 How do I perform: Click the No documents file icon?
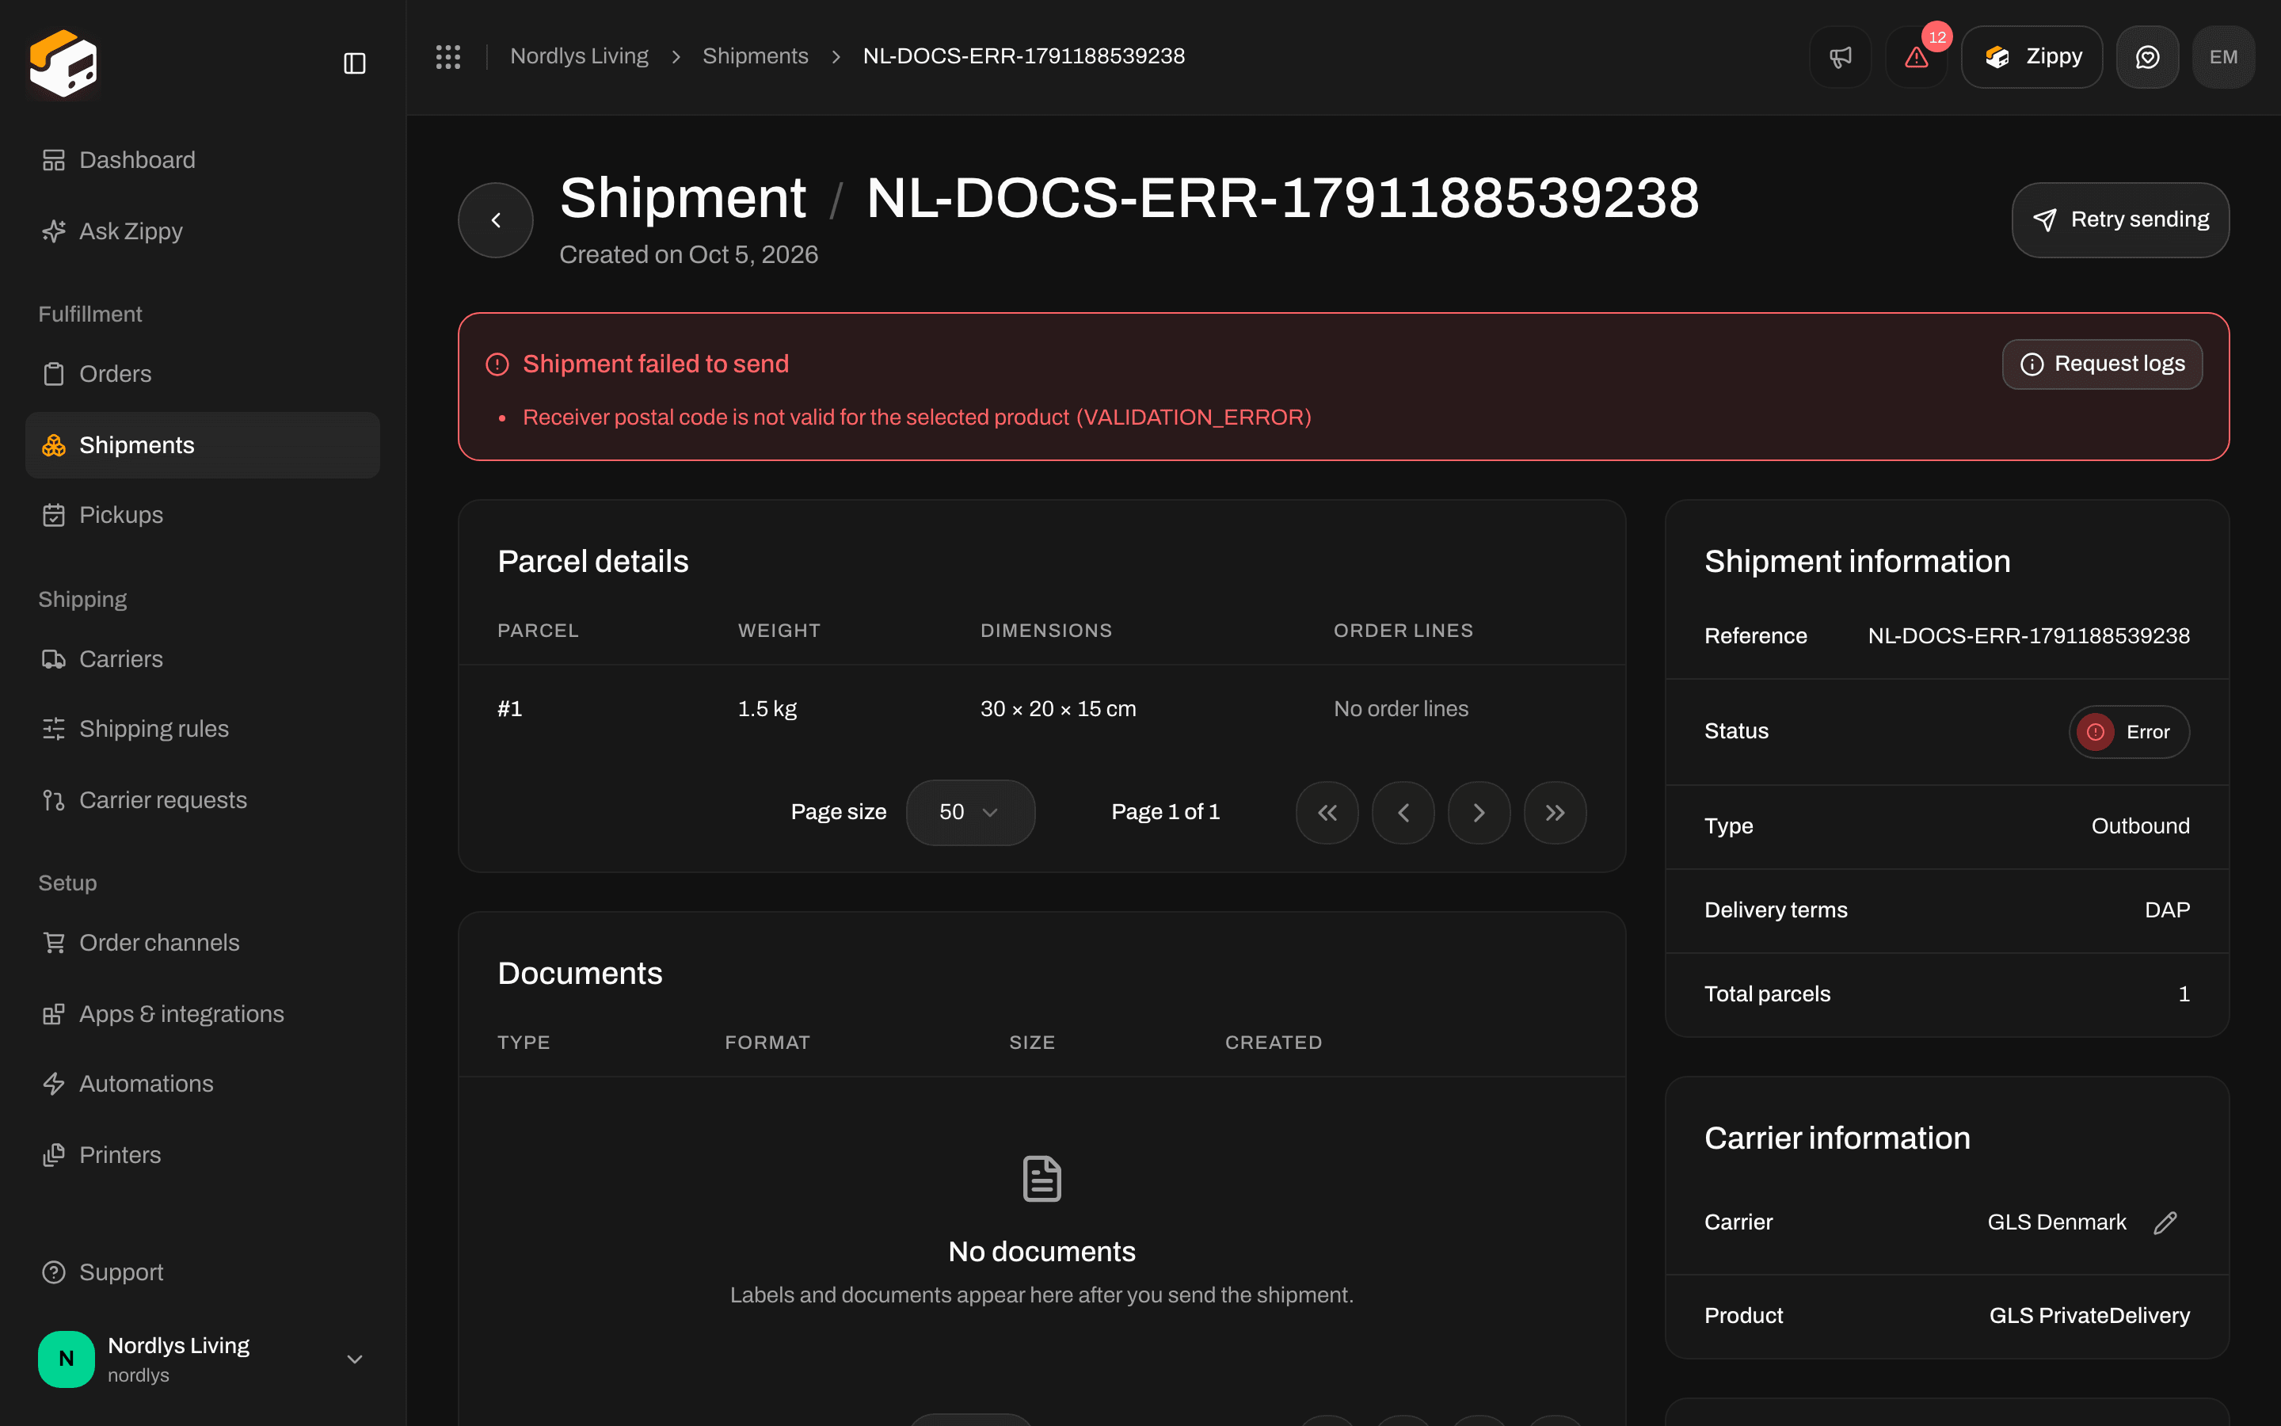[1041, 1179]
